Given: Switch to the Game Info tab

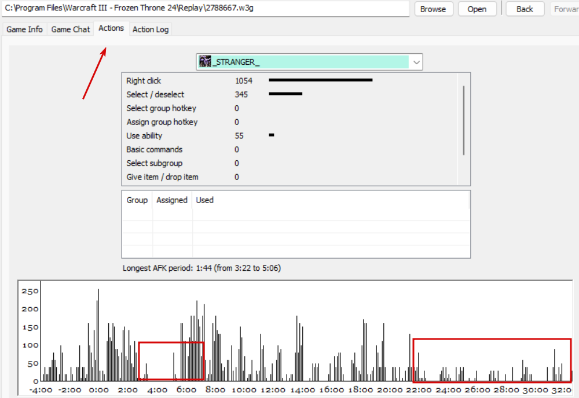Looking at the screenshot, I should pos(24,29).
